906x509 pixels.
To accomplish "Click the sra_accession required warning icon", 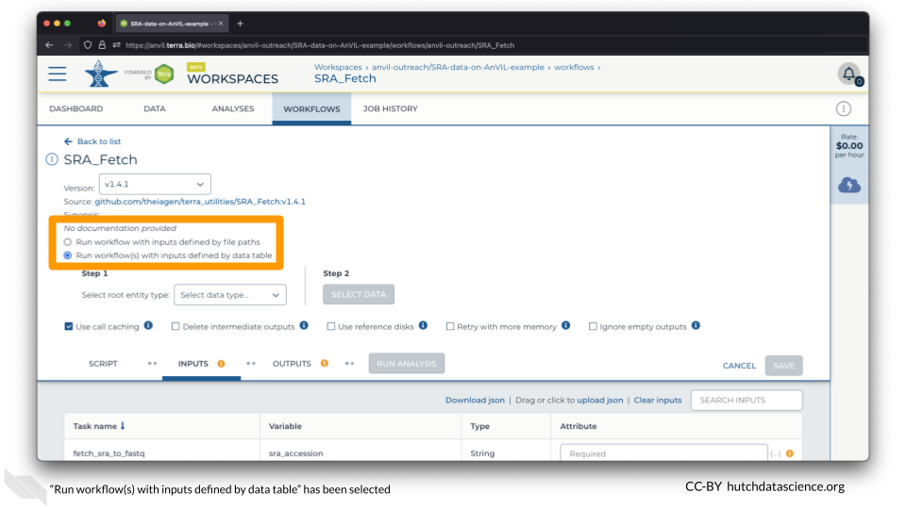I will (x=790, y=453).
